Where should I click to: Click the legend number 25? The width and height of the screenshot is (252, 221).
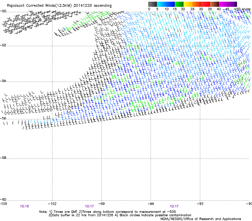[192, 9]
